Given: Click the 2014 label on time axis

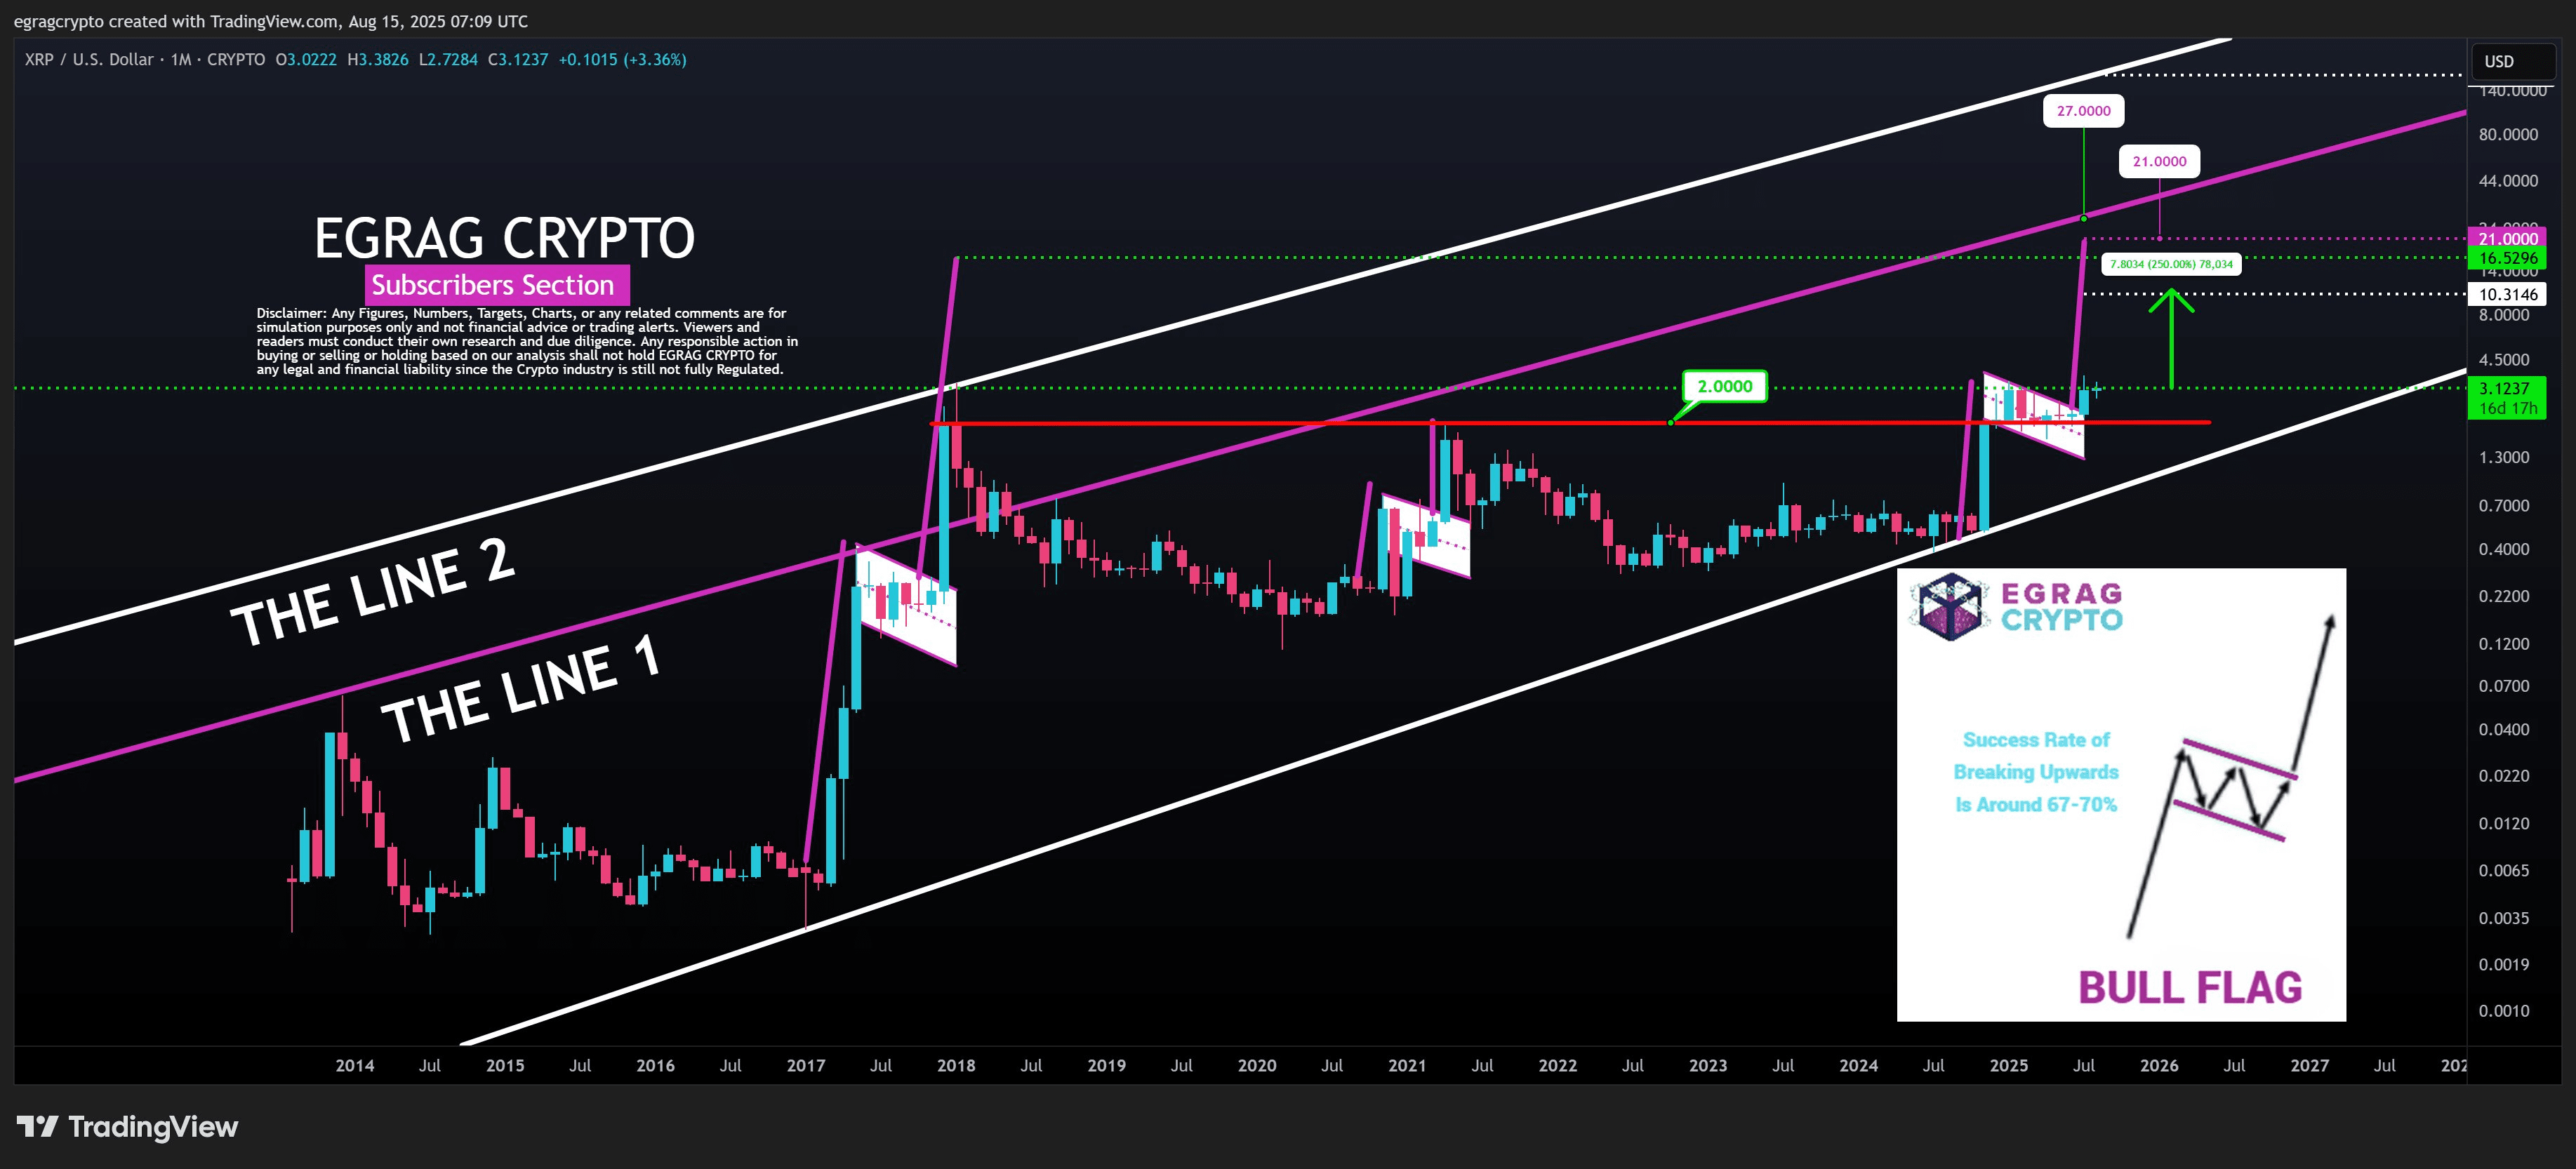Looking at the screenshot, I should point(355,1065).
